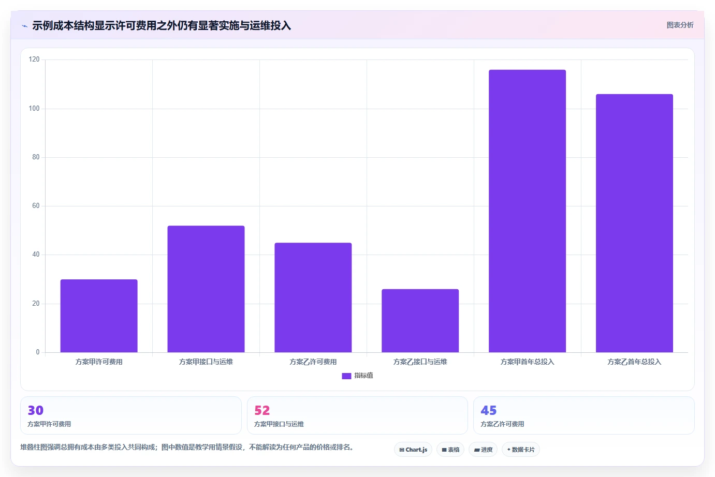This screenshot has height=477, width=715.
Task: Click the x-axis label 方案乙首年总投入
Action: (x=634, y=362)
